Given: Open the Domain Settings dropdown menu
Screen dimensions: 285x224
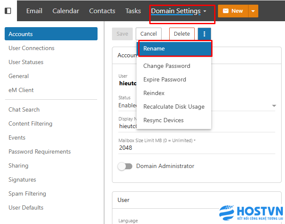Looking at the screenshot, I should click(x=179, y=11).
